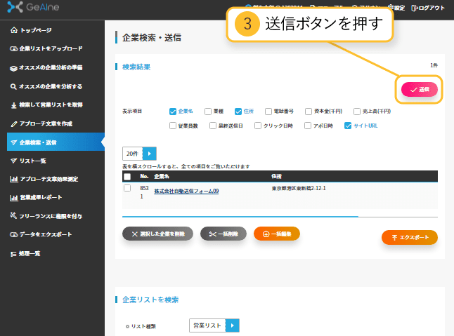This screenshot has width=454, height=336.
Task: Open the 株式会社自動送信フォーム09 link
Action: point(186,191)
